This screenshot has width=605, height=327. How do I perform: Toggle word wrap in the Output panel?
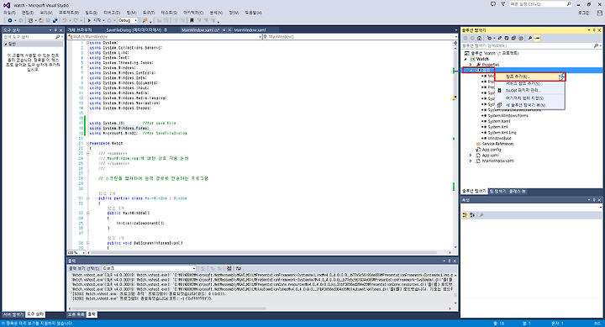point(239,268)
